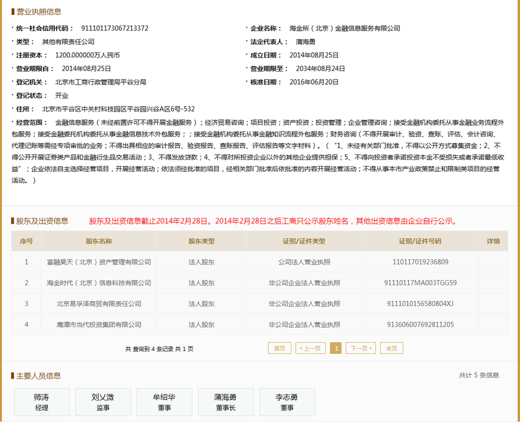The image size is (520, 422).
Task: Open personnel card 师涛 经理
Action: tap(42, 402)
